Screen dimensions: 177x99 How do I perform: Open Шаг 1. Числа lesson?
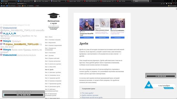pyautogui.click(x=49, y=37)
